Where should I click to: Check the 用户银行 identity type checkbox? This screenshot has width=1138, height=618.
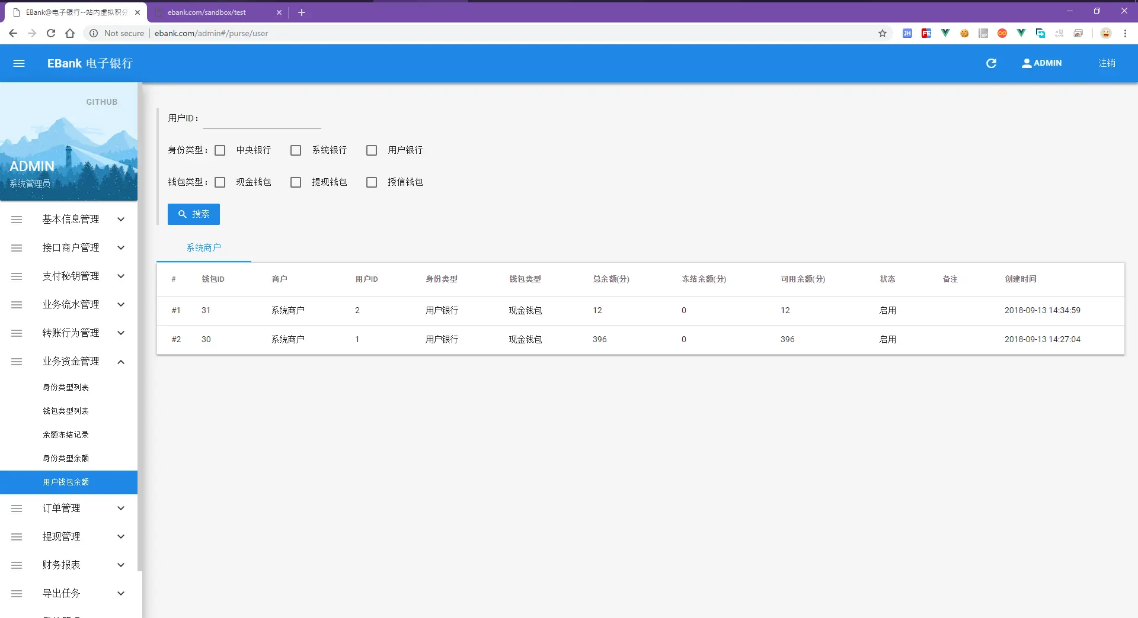[x=372, y=150]
